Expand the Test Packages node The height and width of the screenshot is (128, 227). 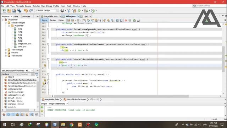(6, 50)
